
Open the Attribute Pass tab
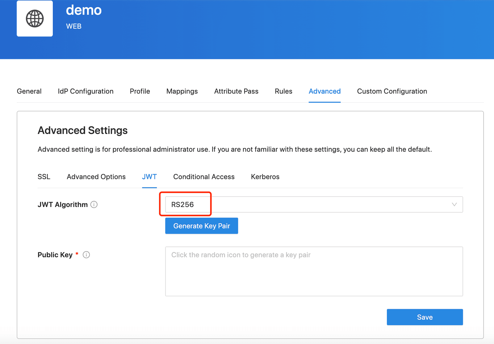[x=236, y=91]
